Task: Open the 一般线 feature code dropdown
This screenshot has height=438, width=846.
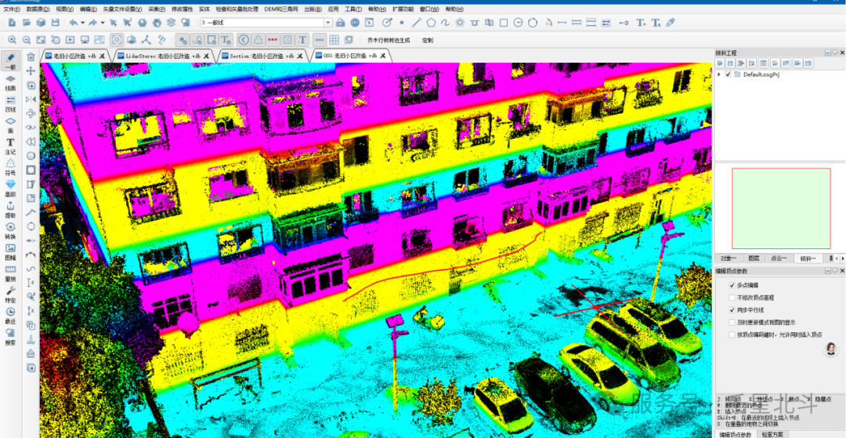Action: click(328, 23)
